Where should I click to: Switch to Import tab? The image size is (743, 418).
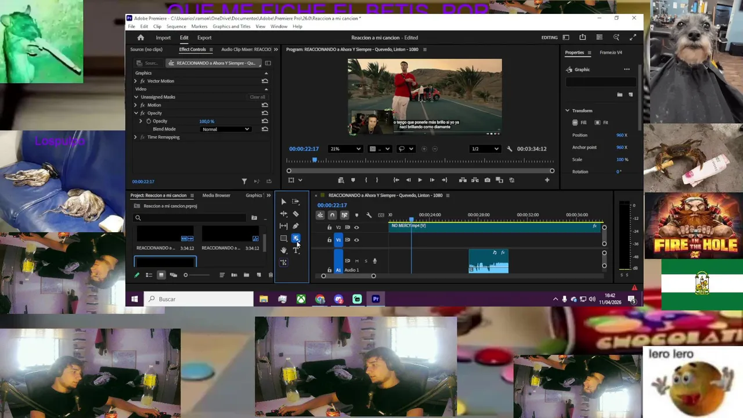(163, 38)
